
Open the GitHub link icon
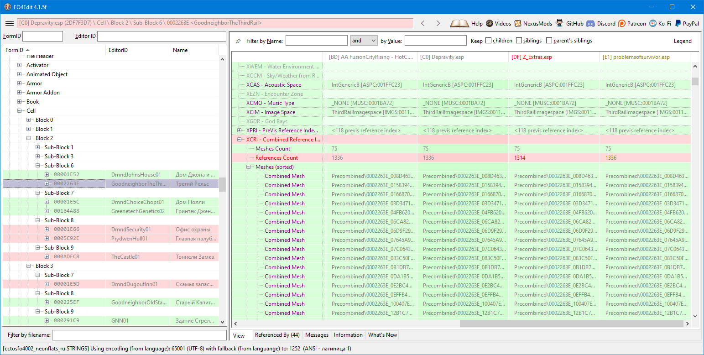[559, 23]
